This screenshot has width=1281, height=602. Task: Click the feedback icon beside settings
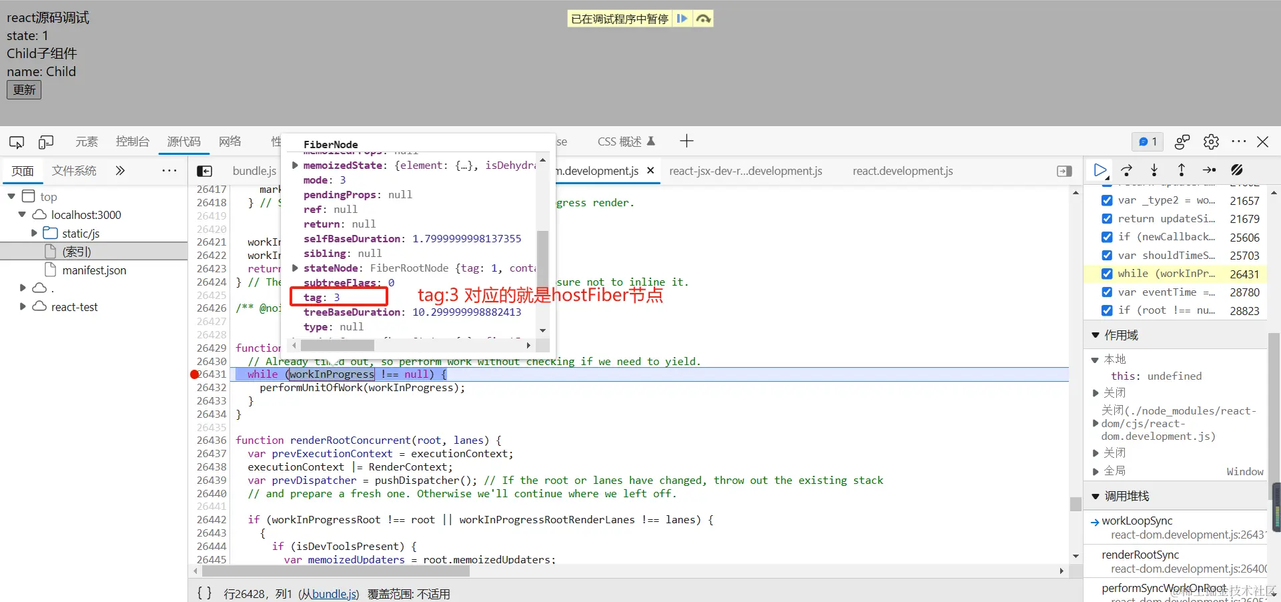pos(1182,141)
